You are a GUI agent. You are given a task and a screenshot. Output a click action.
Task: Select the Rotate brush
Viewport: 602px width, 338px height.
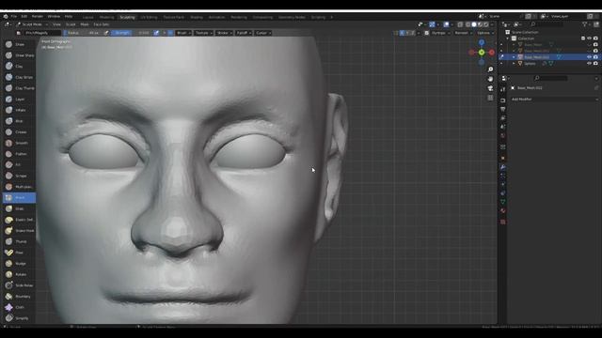click(19, 274)
